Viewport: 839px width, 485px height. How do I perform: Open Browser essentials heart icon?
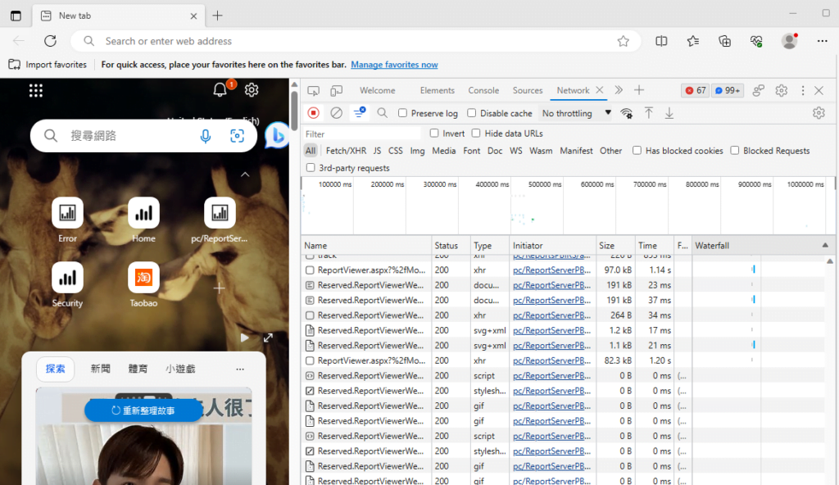(756, 41)
